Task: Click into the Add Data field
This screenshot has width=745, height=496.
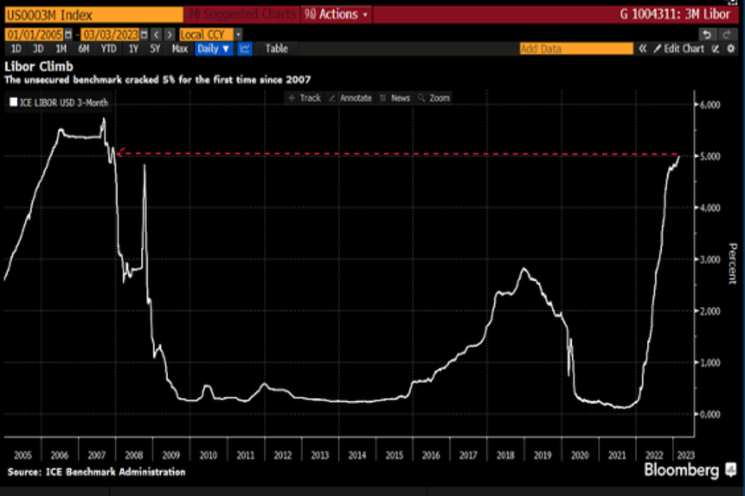Action: point(576,49)
